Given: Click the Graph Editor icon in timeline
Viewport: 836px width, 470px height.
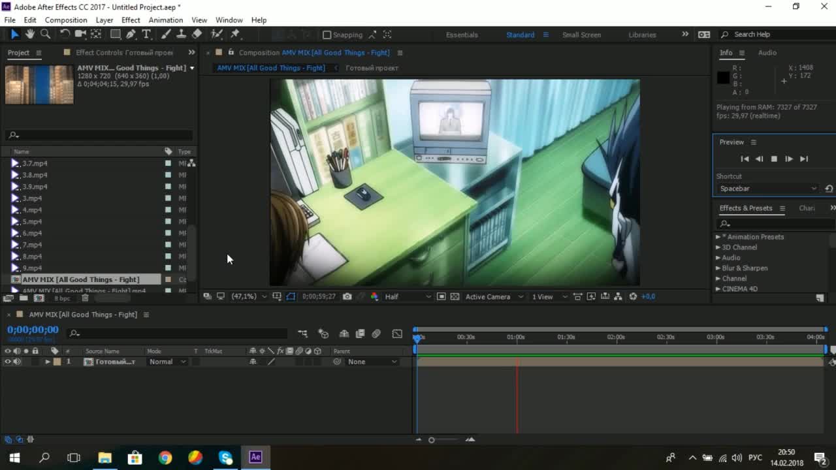Looking at the screenshot, I should [397, 334].
